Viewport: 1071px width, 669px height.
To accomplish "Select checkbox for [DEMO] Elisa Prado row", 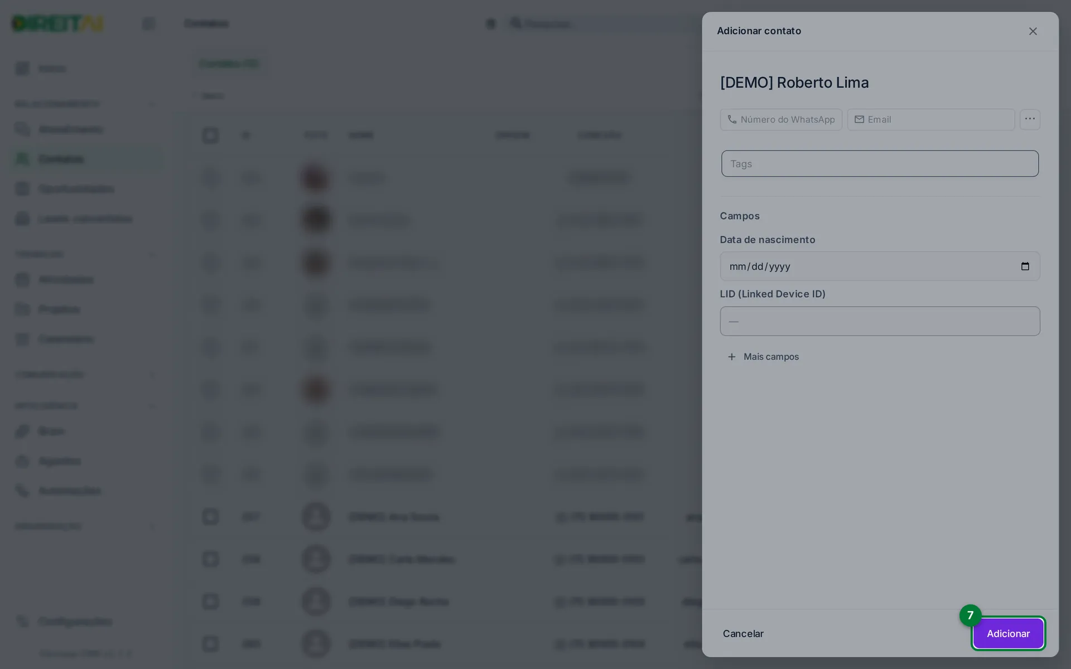I will [x=210, y=644].
